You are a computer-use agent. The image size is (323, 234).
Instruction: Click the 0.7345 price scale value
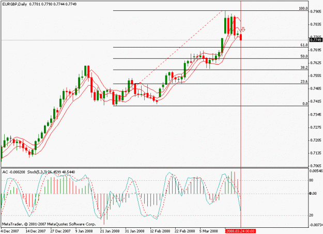[316, 115]
